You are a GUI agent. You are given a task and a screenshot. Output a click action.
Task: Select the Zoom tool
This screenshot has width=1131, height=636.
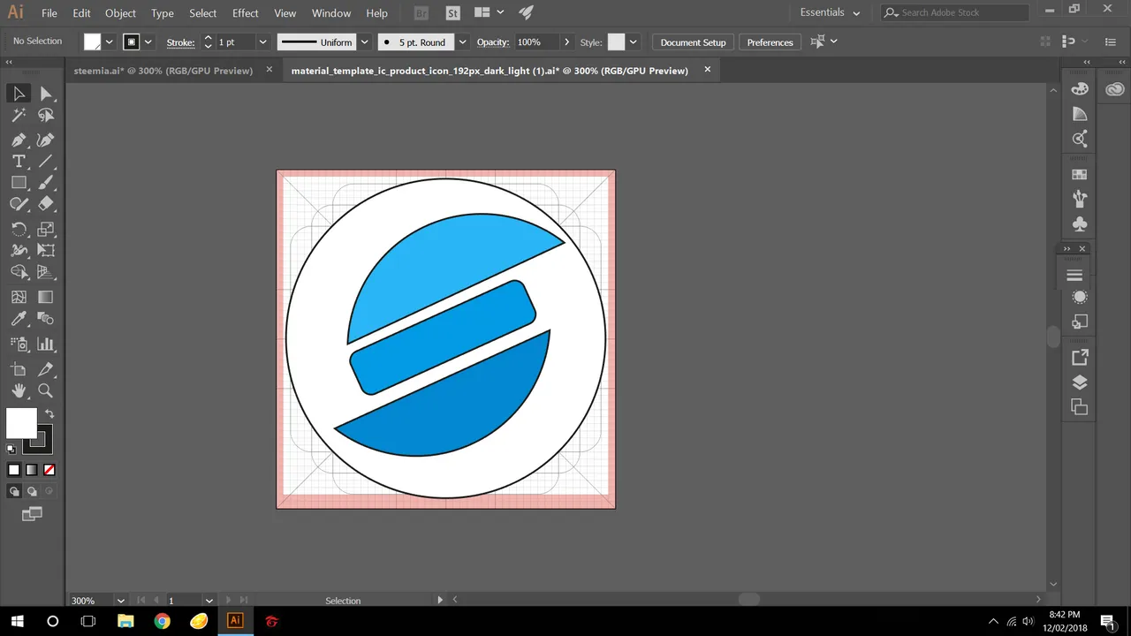(x=46, y=390)
